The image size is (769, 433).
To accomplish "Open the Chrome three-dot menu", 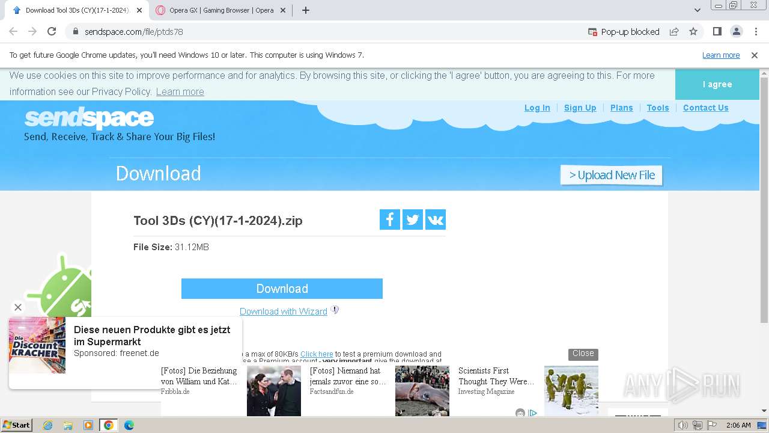I will 756,31.
